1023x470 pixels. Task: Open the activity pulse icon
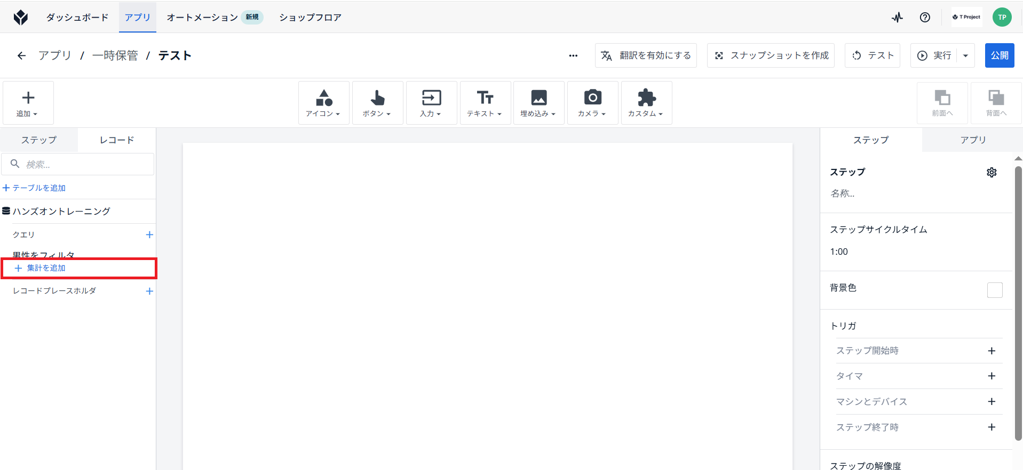click(x=897, y=17)
